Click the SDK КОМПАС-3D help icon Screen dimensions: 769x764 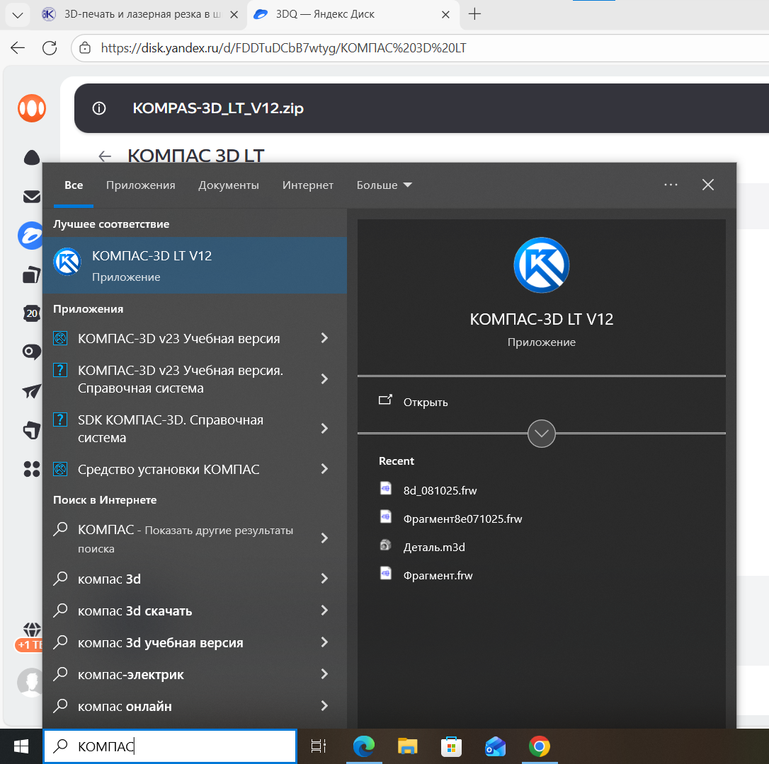pyautogui.click(x=60, y=419)
